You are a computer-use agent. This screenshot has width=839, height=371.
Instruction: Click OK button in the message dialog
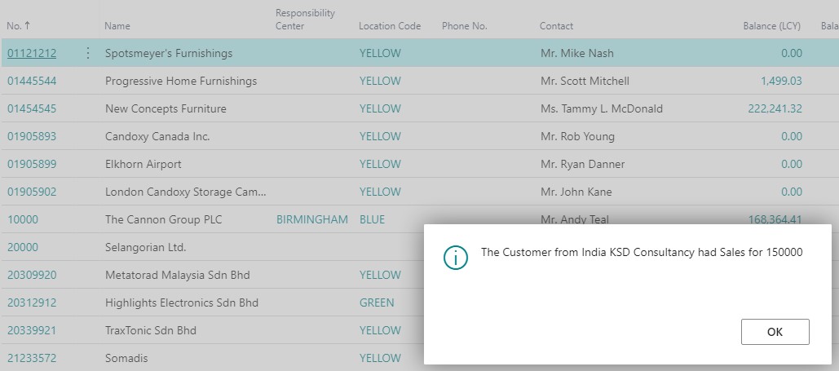coord(775,332)
